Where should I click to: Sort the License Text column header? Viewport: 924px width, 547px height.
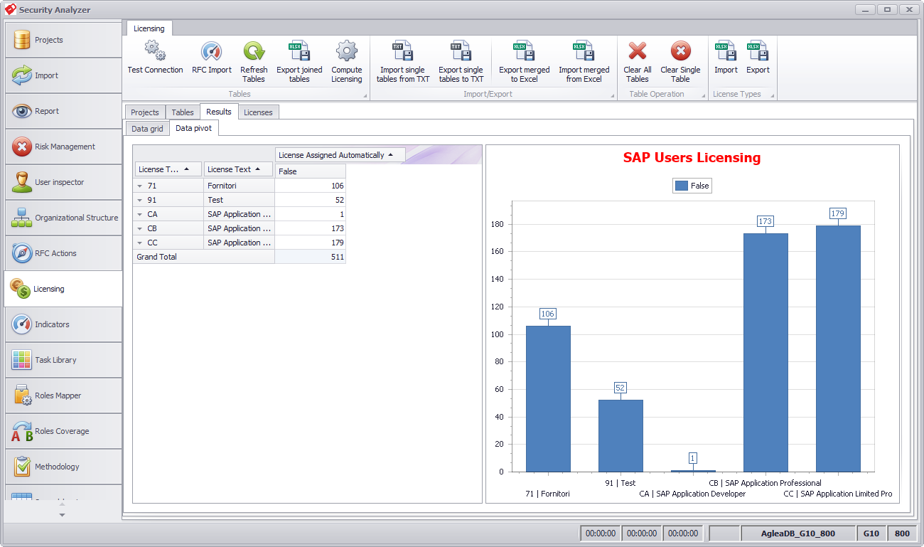(x=238, y=169)
